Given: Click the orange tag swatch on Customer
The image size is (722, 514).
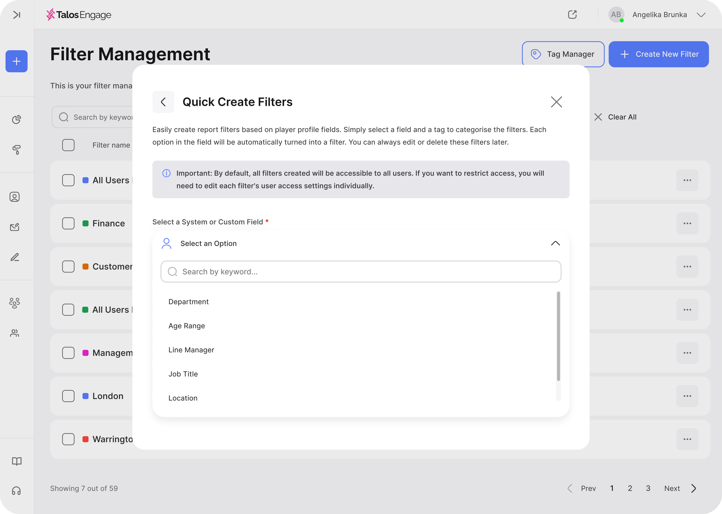Looking at the screenshot, I should (x=85, y=267).
